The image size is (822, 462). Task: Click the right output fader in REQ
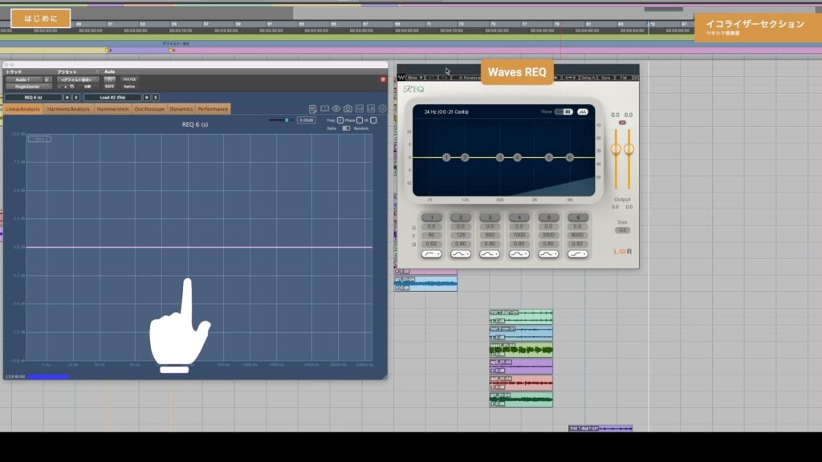coord(629,149)
